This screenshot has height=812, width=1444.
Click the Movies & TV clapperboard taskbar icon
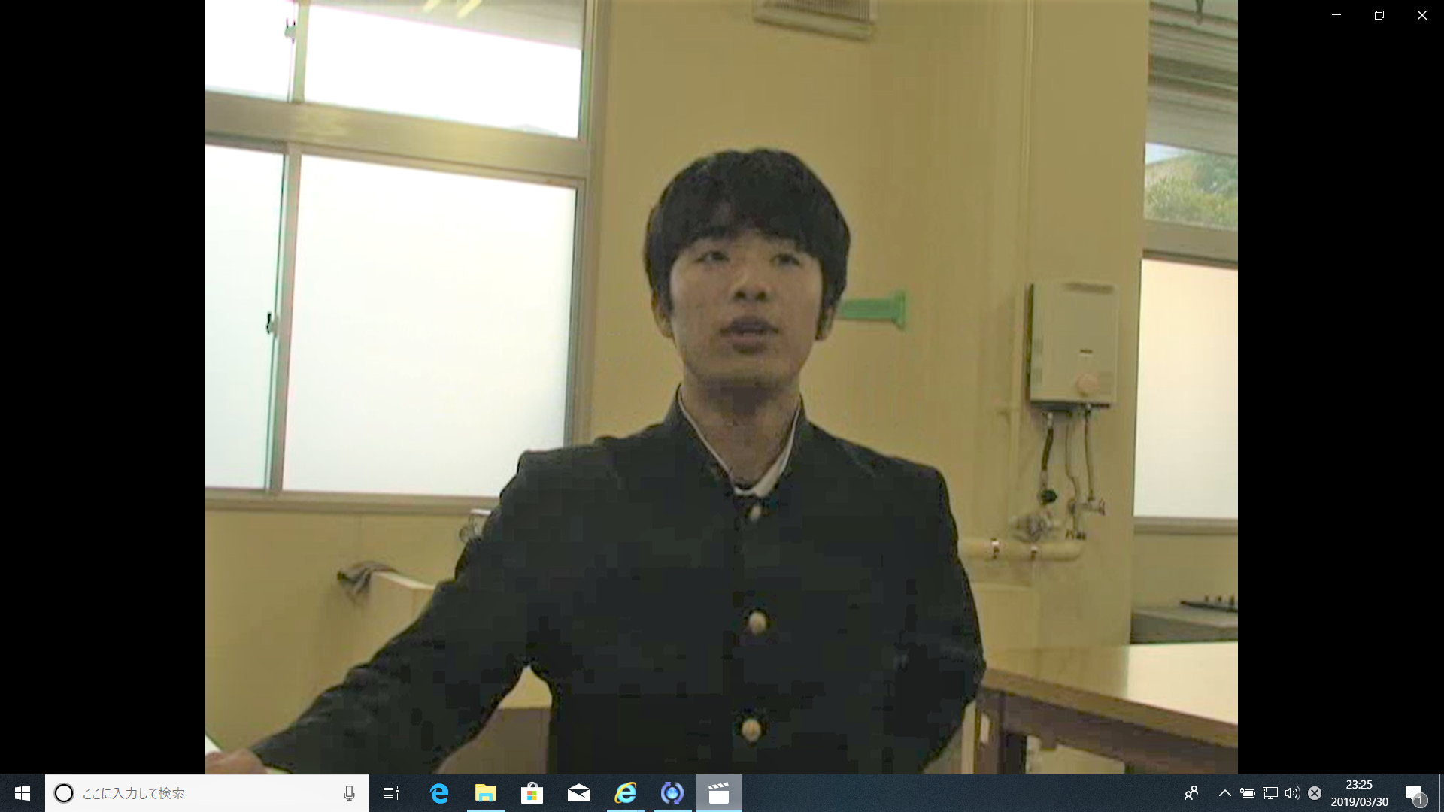719,793
